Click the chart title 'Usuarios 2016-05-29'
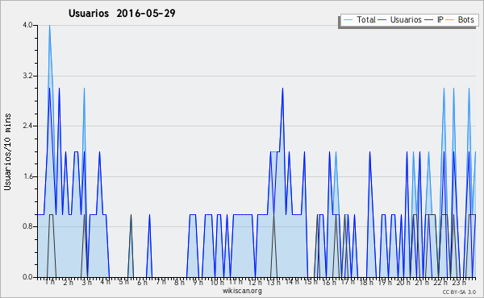Screen dimensions: 484x298 pyautogui.click(x=122, y=13)
